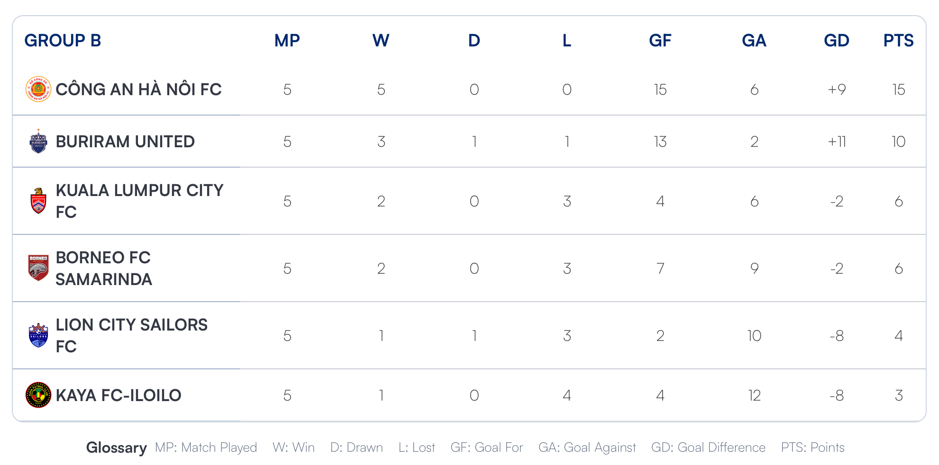The image size is (939, 465).
Task: Click the GF column header
Action: coord(660,41)
